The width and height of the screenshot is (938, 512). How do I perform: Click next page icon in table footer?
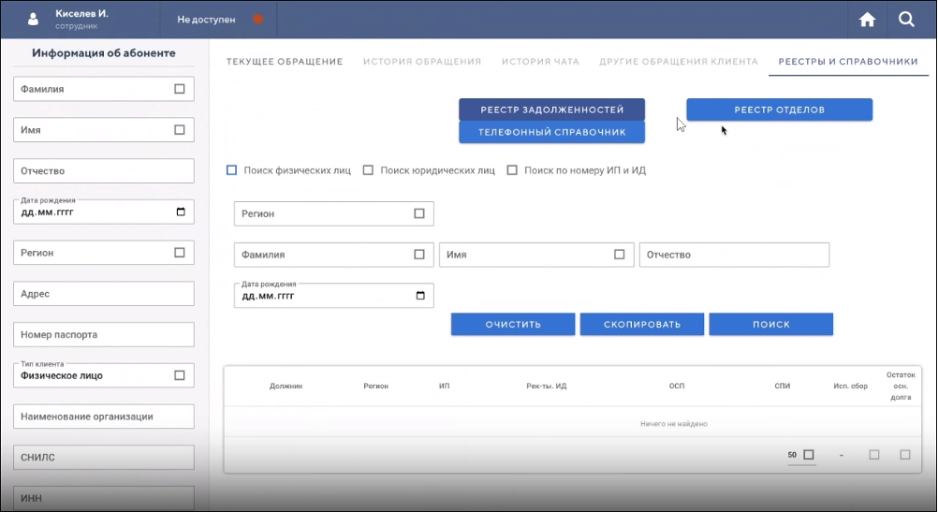[x=904, y=455]
